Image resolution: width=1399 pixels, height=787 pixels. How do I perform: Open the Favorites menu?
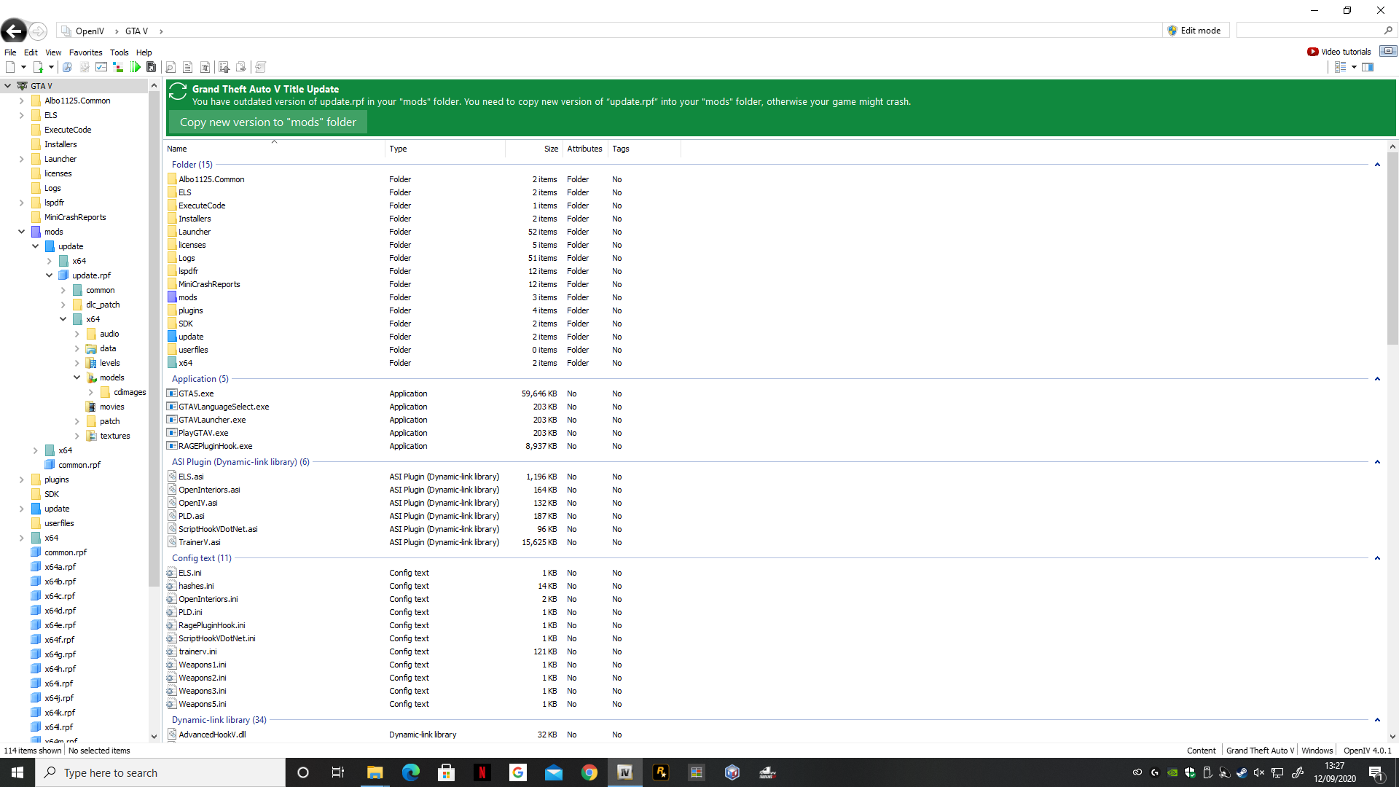tap(85, 52)
